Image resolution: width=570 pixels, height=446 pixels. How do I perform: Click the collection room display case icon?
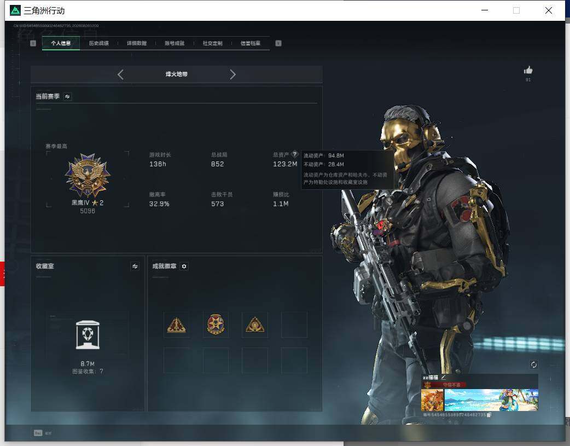[88, 335]
